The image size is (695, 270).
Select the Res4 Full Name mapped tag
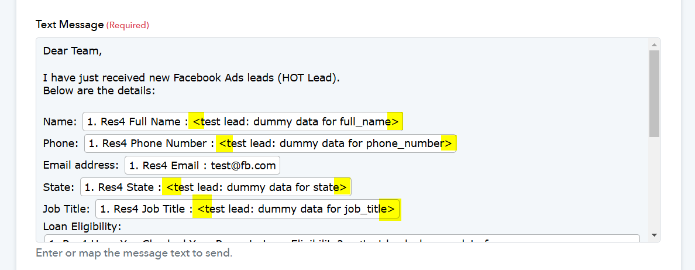pos(243,122)
